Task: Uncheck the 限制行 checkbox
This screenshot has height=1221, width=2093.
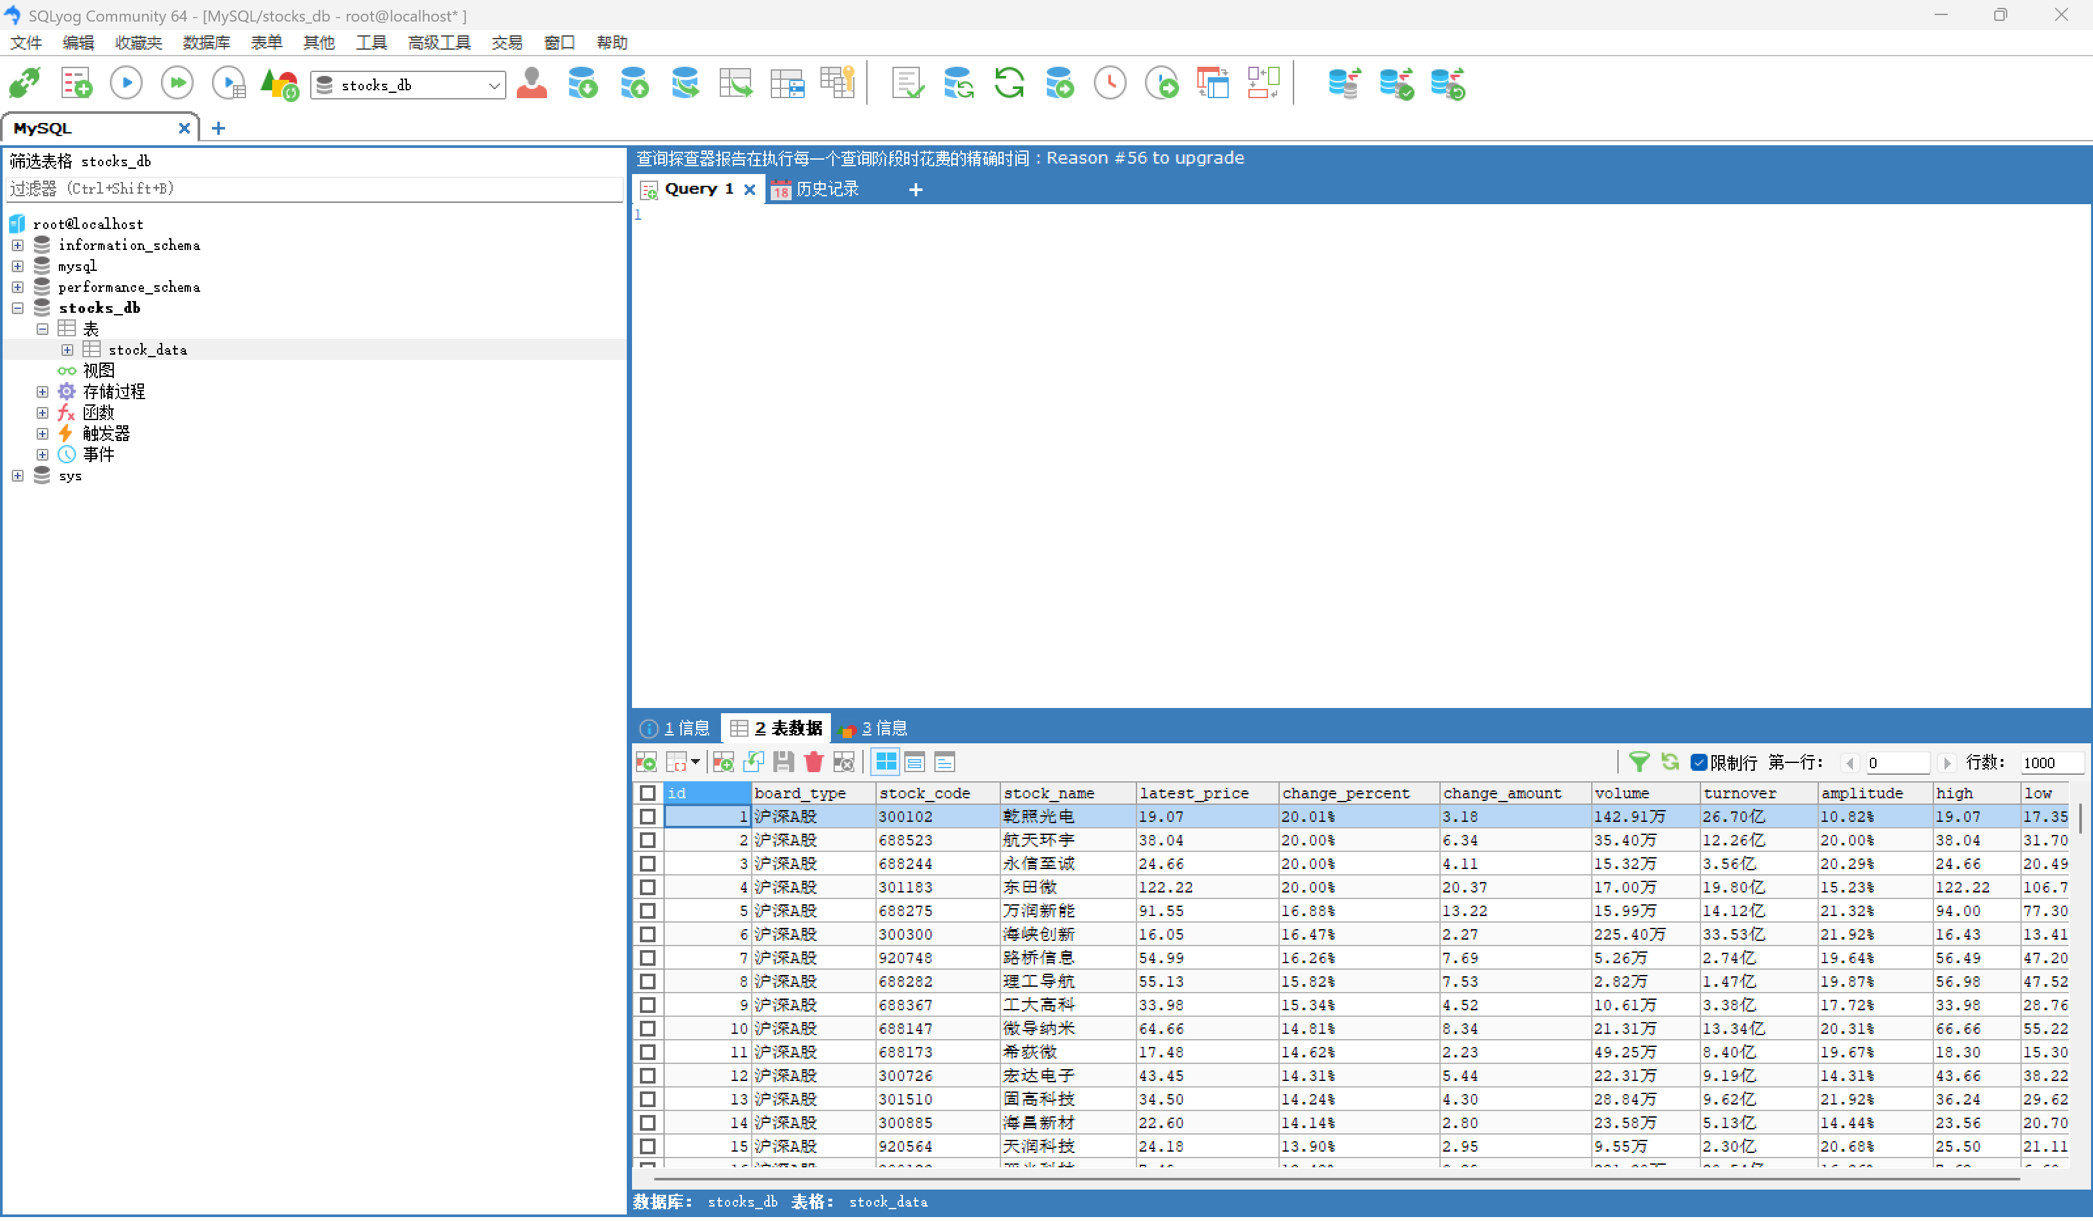Action: pos(1698,762)
